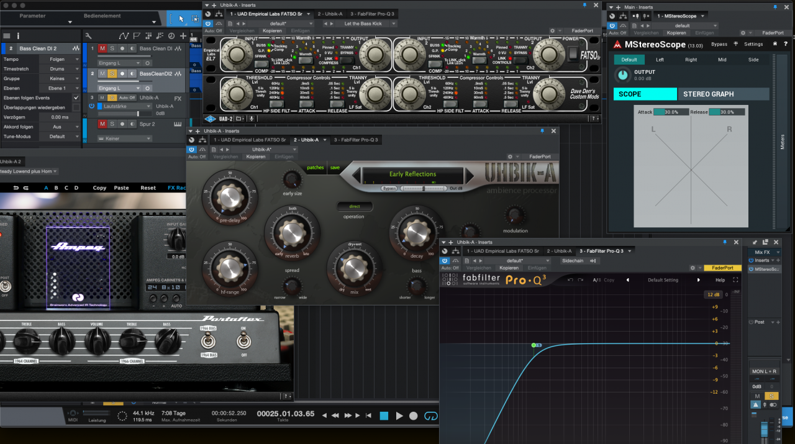Screen dimensions: 795x444
Task: Open the Keiner instrument dropdown on Spur 2
Action: pyautogui.click(x=124, y=138)
